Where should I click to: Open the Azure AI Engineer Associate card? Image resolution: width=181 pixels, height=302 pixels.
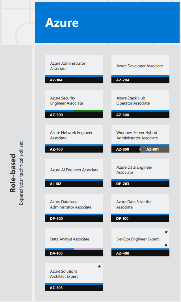[x=74, y=170]
